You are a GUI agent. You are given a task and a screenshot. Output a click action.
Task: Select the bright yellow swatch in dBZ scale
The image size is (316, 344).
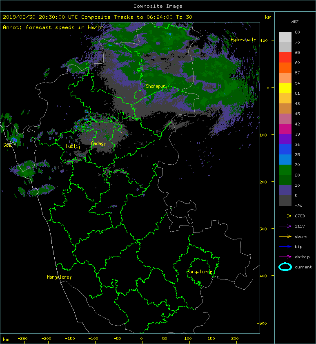click(285, 88)
